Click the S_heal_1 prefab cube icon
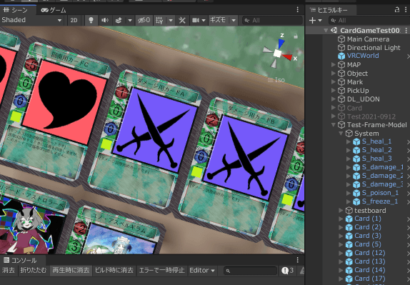Image resolution: width=410 pixels, height=285 pixels. pos(356,141)
